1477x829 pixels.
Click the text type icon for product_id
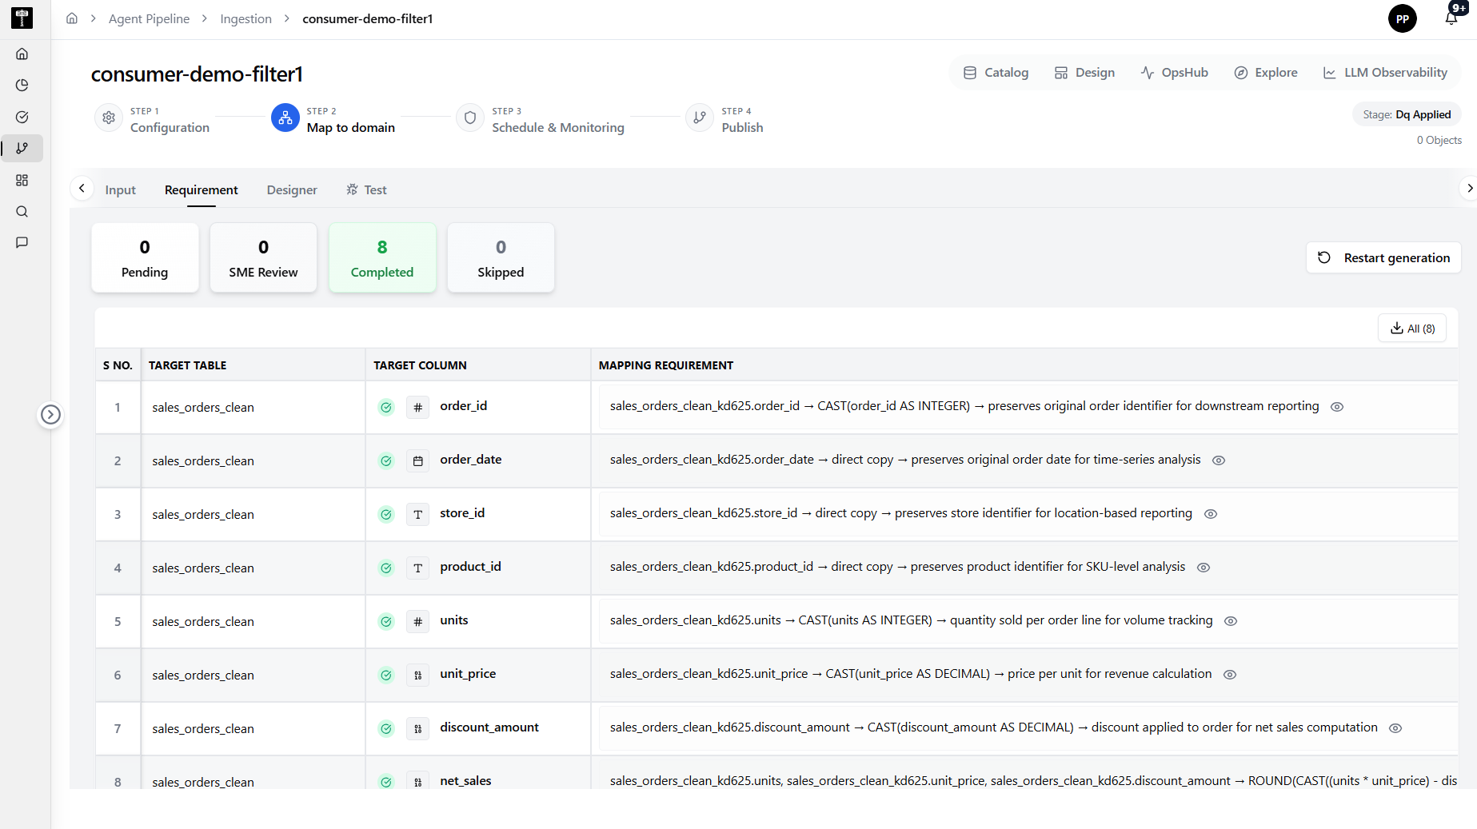pos(417,568)
